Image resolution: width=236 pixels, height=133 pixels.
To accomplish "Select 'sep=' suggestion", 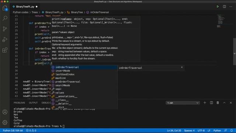I will (84, 89).
